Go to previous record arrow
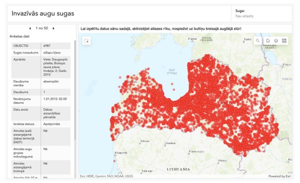Viewport: 300px width, 183px height. 30,28
